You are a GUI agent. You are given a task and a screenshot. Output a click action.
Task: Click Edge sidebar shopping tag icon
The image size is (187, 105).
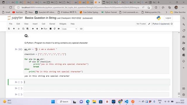click(184, 31)
